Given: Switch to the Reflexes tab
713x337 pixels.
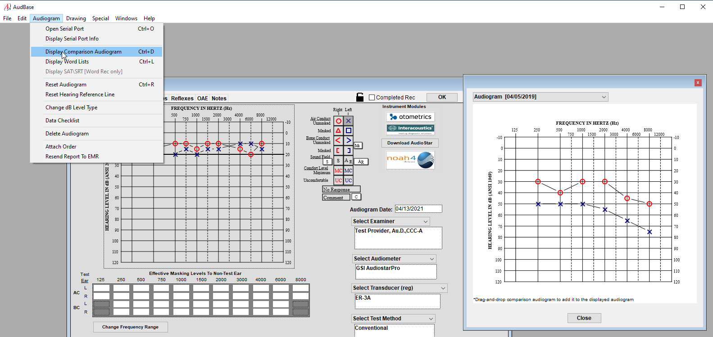Looking at the screenshot, I should (182, 99).
